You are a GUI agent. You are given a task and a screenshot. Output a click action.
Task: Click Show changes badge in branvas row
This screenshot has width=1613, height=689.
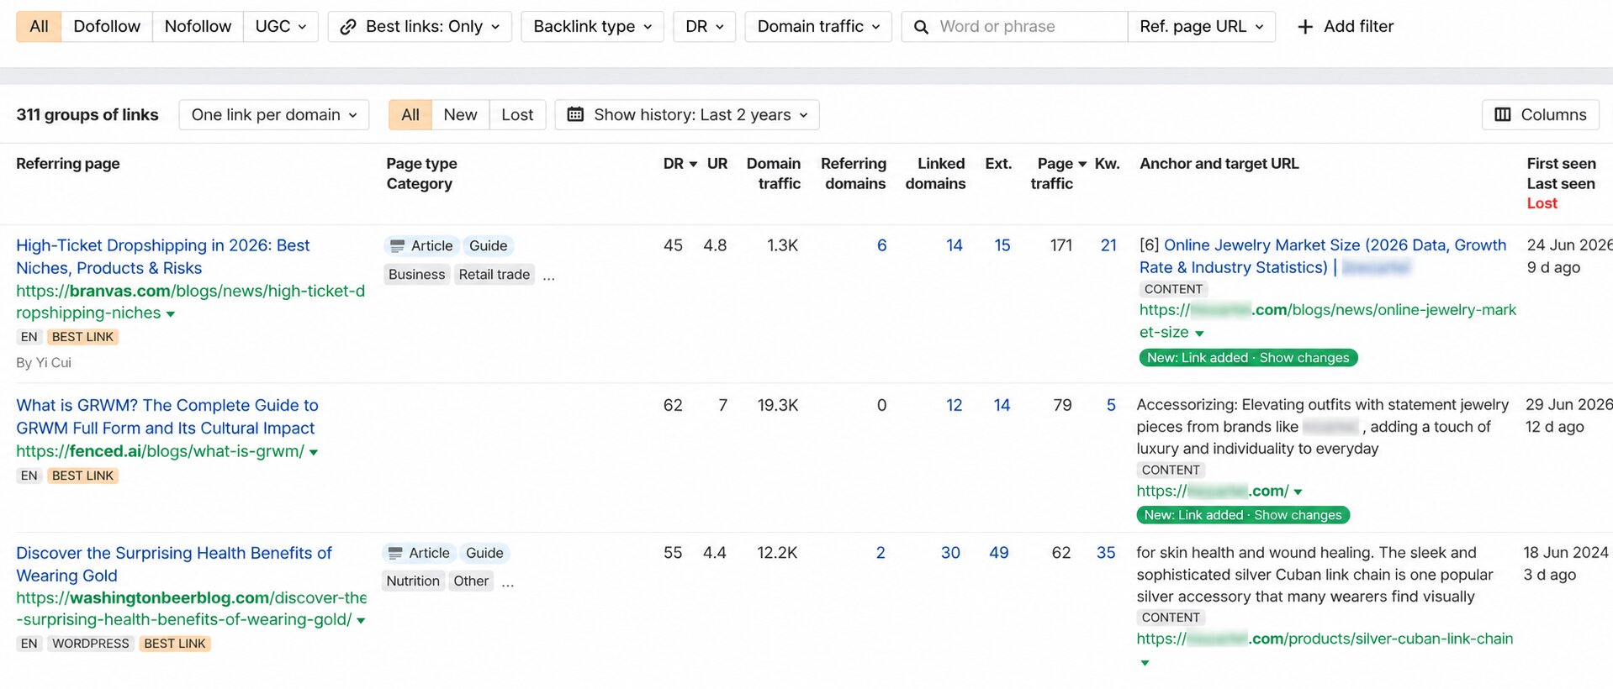pyautogui.click(x=1304, y=358)
